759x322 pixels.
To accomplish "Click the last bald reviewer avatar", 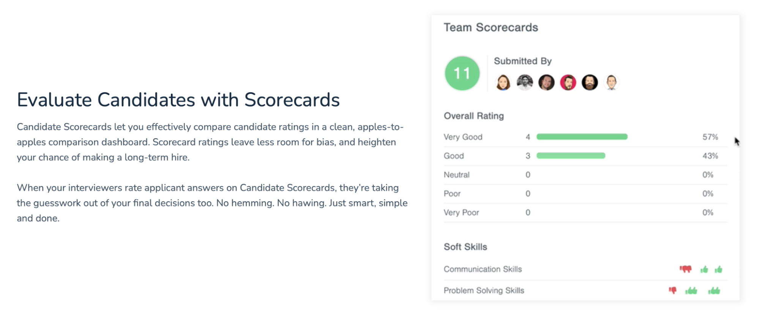I will pos(611,82).
